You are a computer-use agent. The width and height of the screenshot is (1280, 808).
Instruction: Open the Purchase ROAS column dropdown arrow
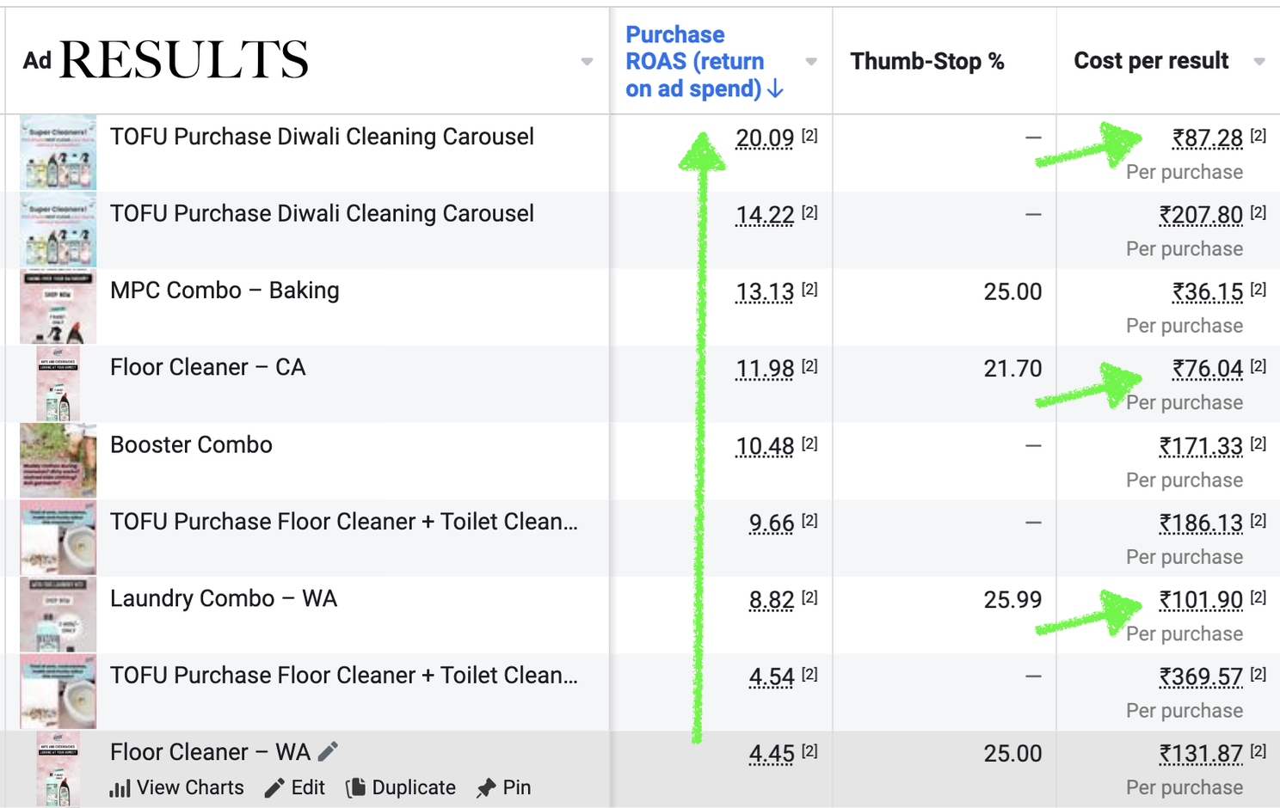(810, 61)
